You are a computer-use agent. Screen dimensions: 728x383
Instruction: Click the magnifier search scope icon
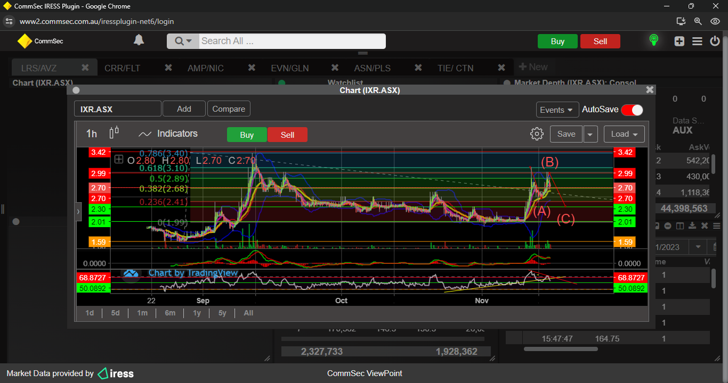[x=183, y=41]
